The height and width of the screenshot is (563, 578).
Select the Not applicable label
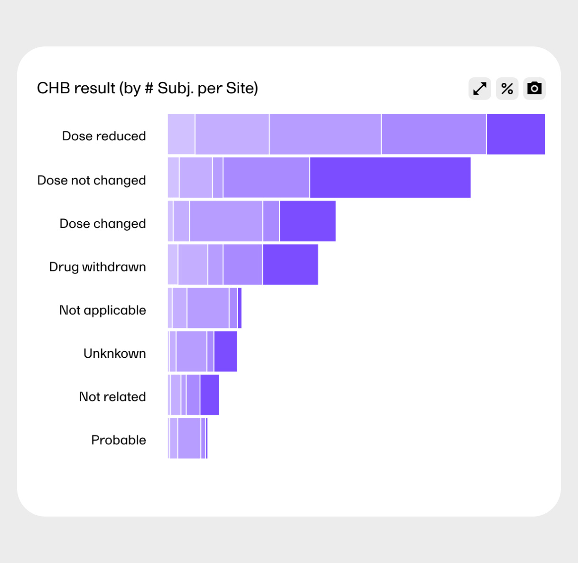tap(103, 310)
